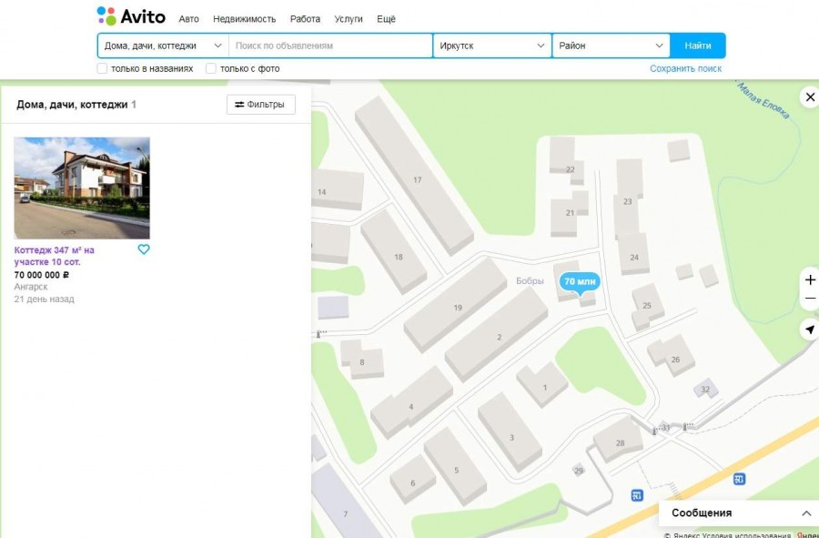This screenshot has height=538, width=819.
Task: Enable the 'только в названиях' checkbox
Action: coord(103,68)
